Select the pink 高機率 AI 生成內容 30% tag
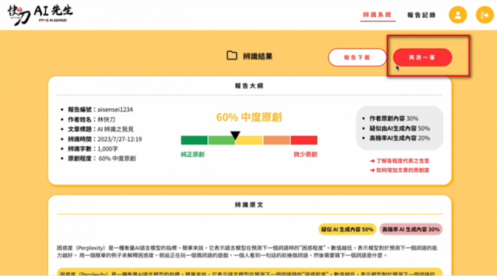Viewport: 497px width, 276px height. tap(410, 229)
